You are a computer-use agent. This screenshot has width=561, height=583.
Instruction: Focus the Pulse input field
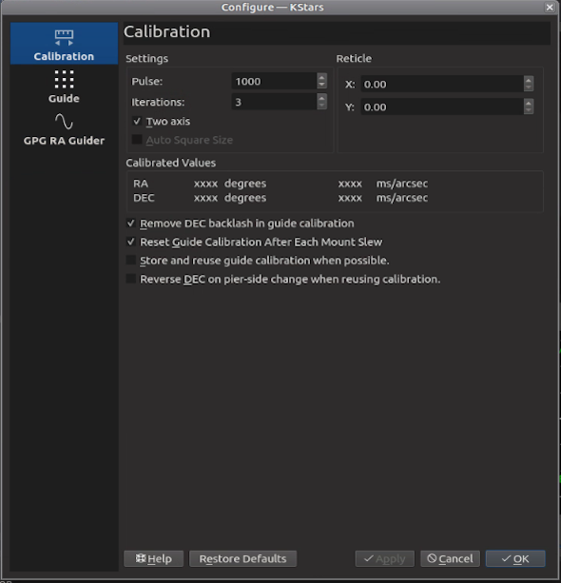tap(275, 81)
